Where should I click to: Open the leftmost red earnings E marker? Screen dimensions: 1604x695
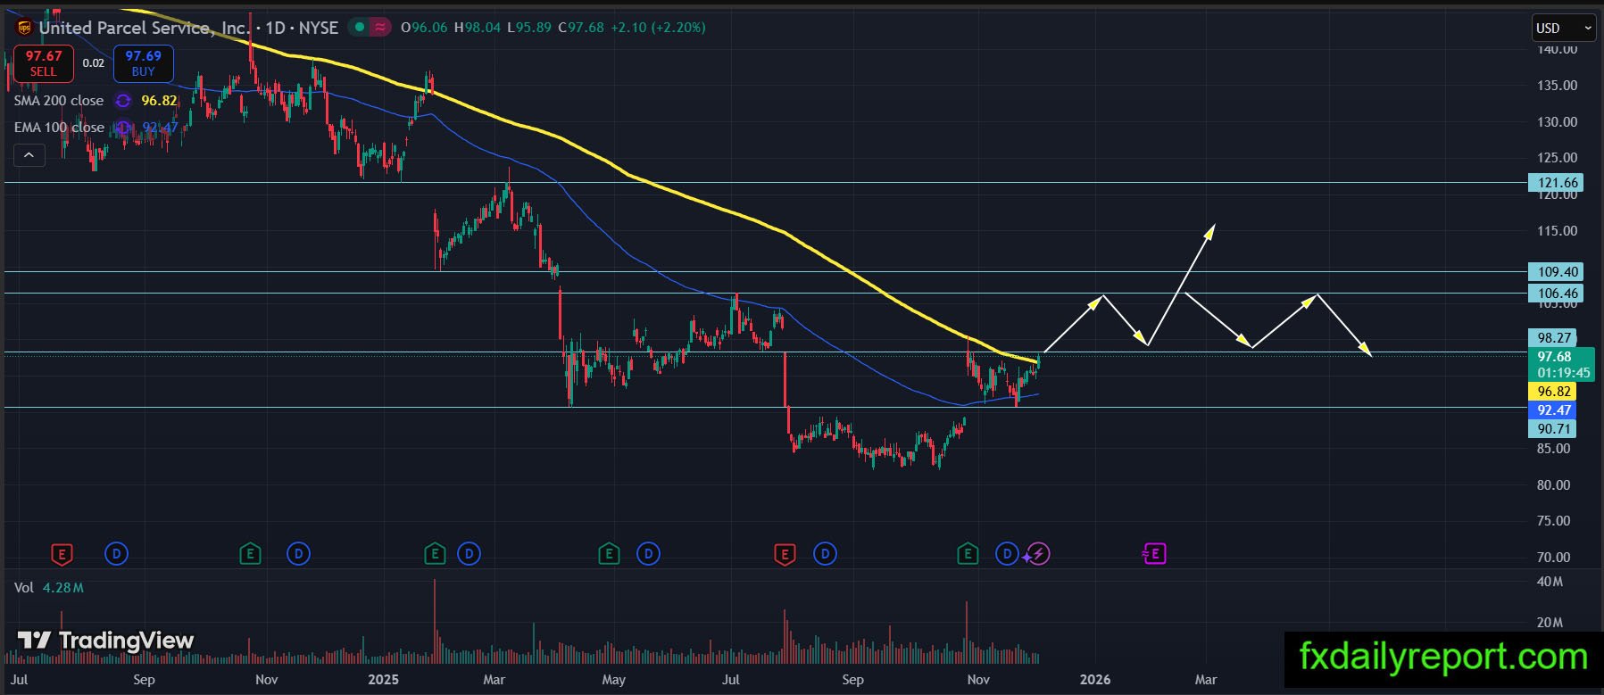(62, 554)
